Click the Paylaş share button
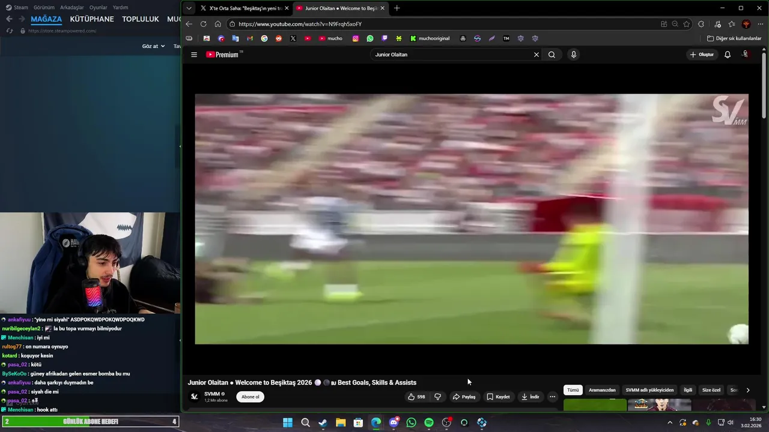 pos(464,397)
